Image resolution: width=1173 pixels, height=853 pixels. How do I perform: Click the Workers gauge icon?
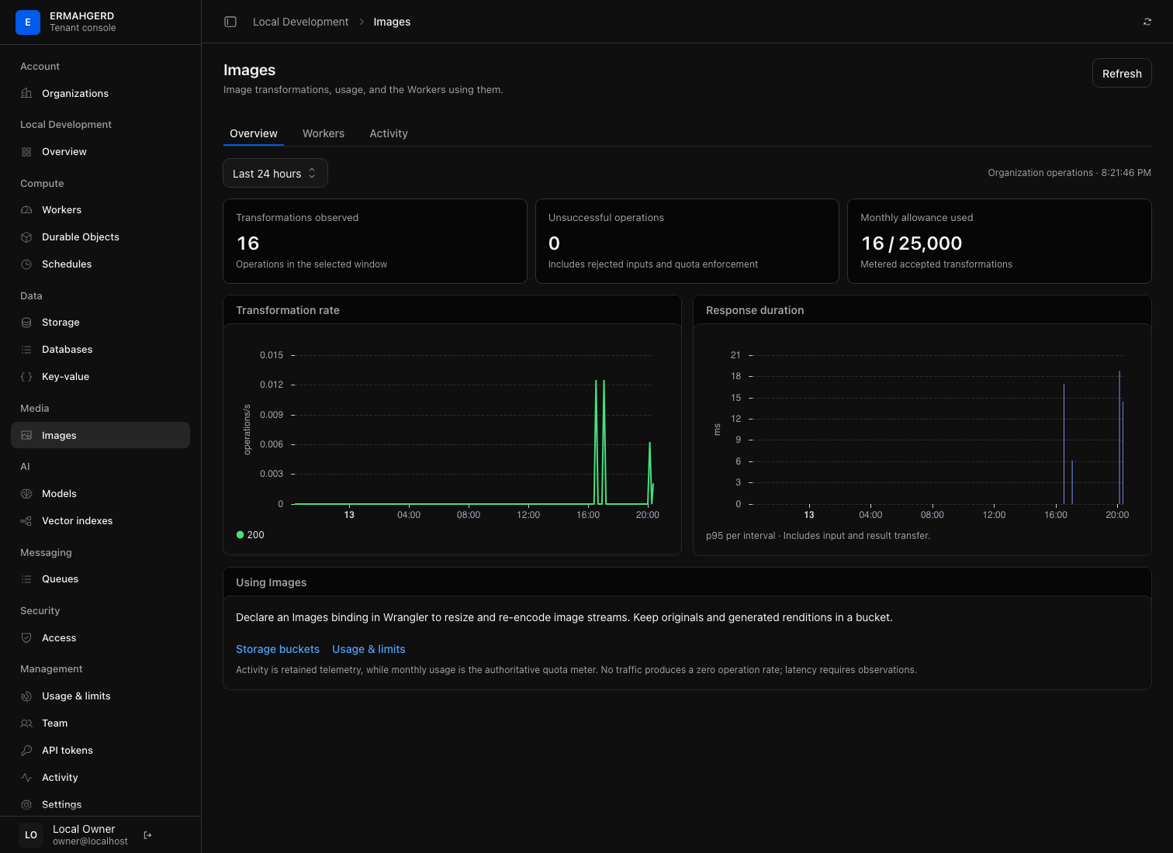[x=26, y=210]
